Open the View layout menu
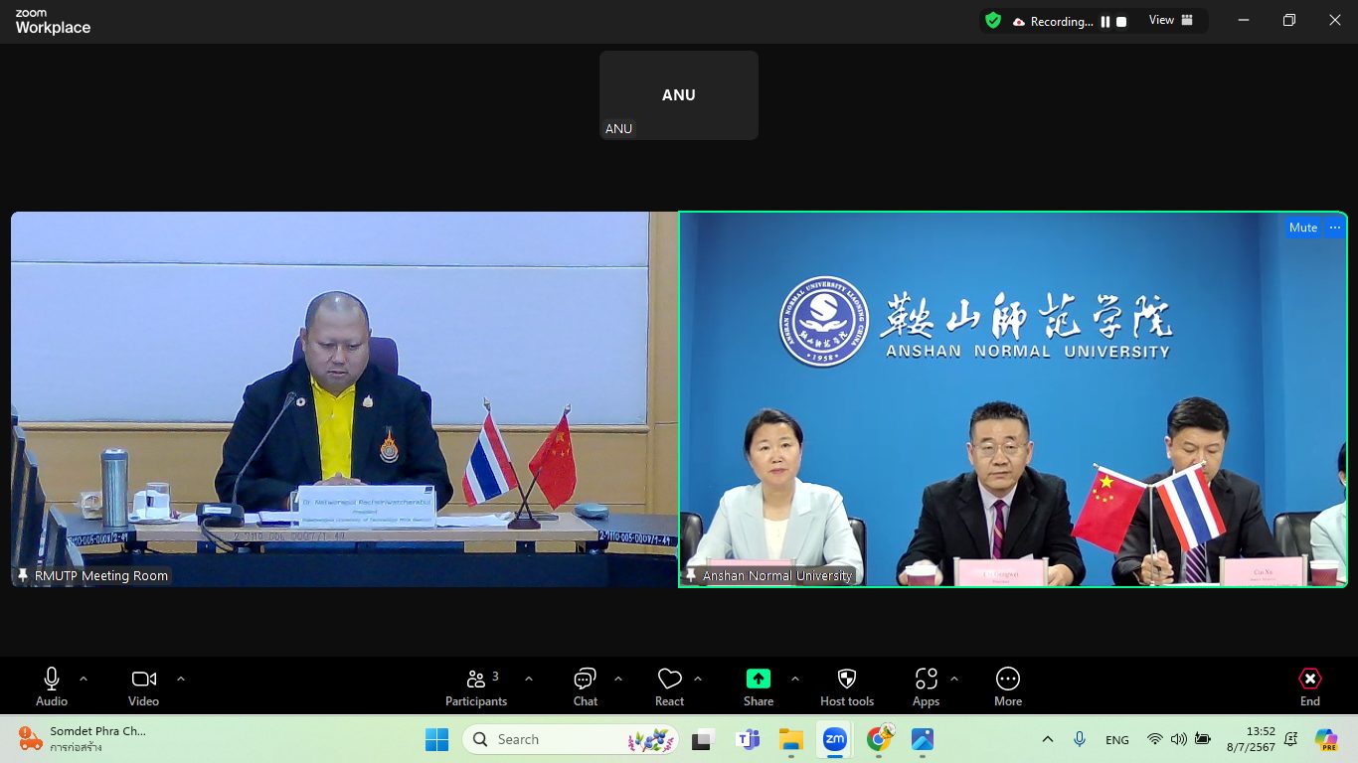This screenshot has height=763, width=1358. tap(1171, 21)
